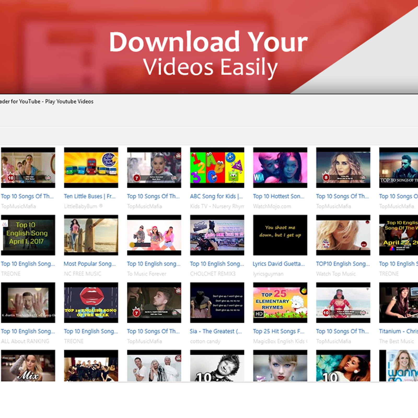Screen dimensions: 418x418
Task: Select the 'Kids TV - Nursery Rhym' channel name
Action: pos(217,206)
